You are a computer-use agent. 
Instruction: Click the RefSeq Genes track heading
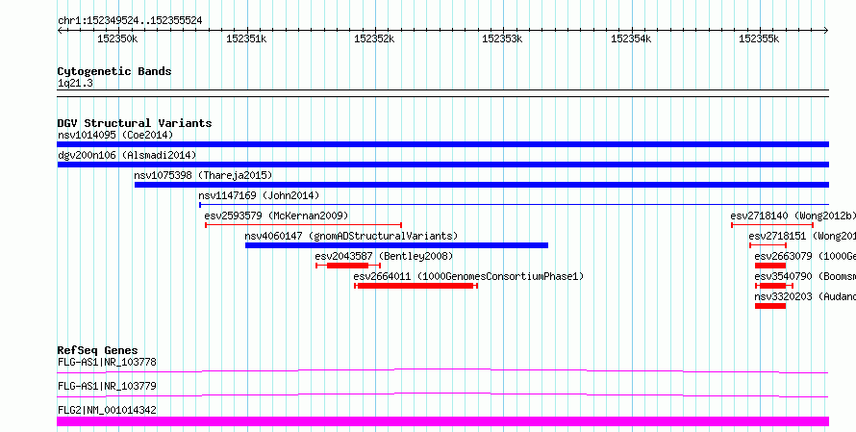click(98, 350)
